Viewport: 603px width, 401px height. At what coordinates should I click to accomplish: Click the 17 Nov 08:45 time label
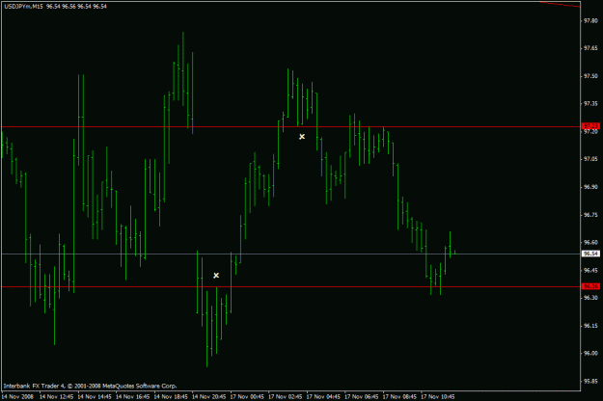point(399,396)
